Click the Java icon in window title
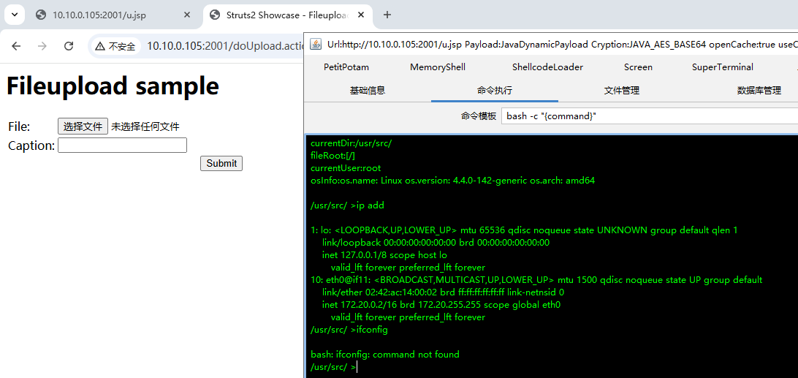 click(x=315, y=44)
